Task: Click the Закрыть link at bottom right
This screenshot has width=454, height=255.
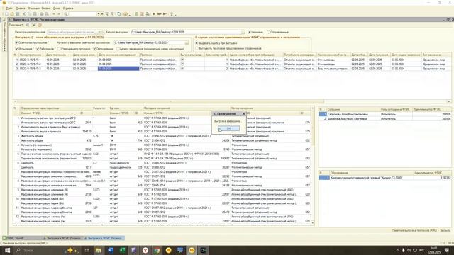Action: tap(445, 230)
